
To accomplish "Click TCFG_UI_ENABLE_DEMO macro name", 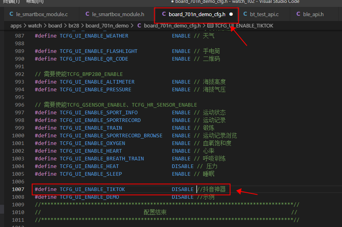I will pyautogui.click(x=89, y=197).
